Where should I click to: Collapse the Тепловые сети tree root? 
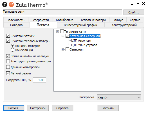tap(57, 31)
